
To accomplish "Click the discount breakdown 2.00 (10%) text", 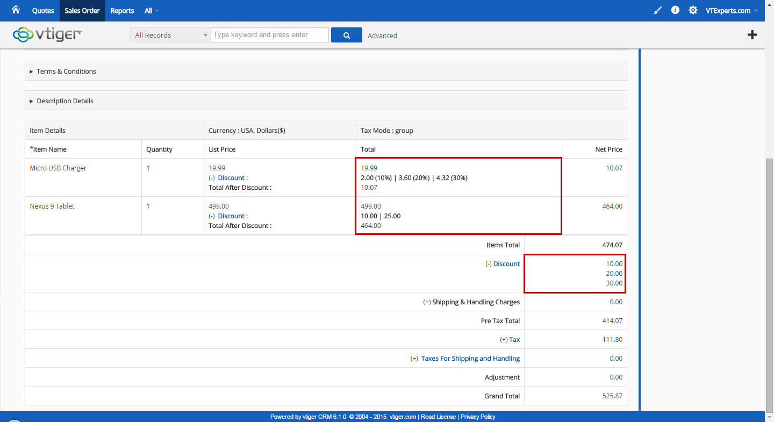I will point(376,178).
